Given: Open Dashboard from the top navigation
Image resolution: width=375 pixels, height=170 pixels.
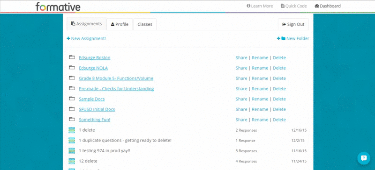Looking at the screenshot, I should point(328,6).
